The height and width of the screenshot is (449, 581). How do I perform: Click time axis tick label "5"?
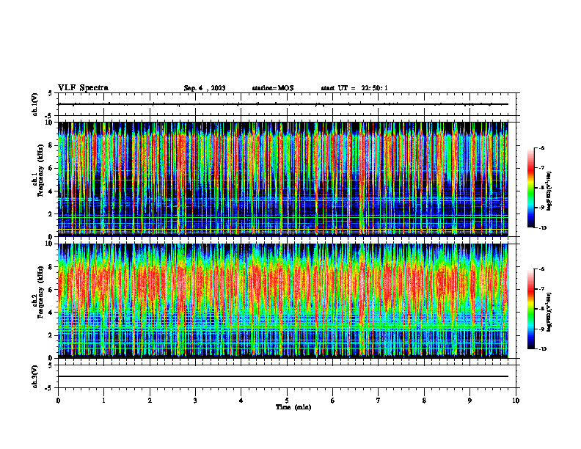click(x=287, y=401)
